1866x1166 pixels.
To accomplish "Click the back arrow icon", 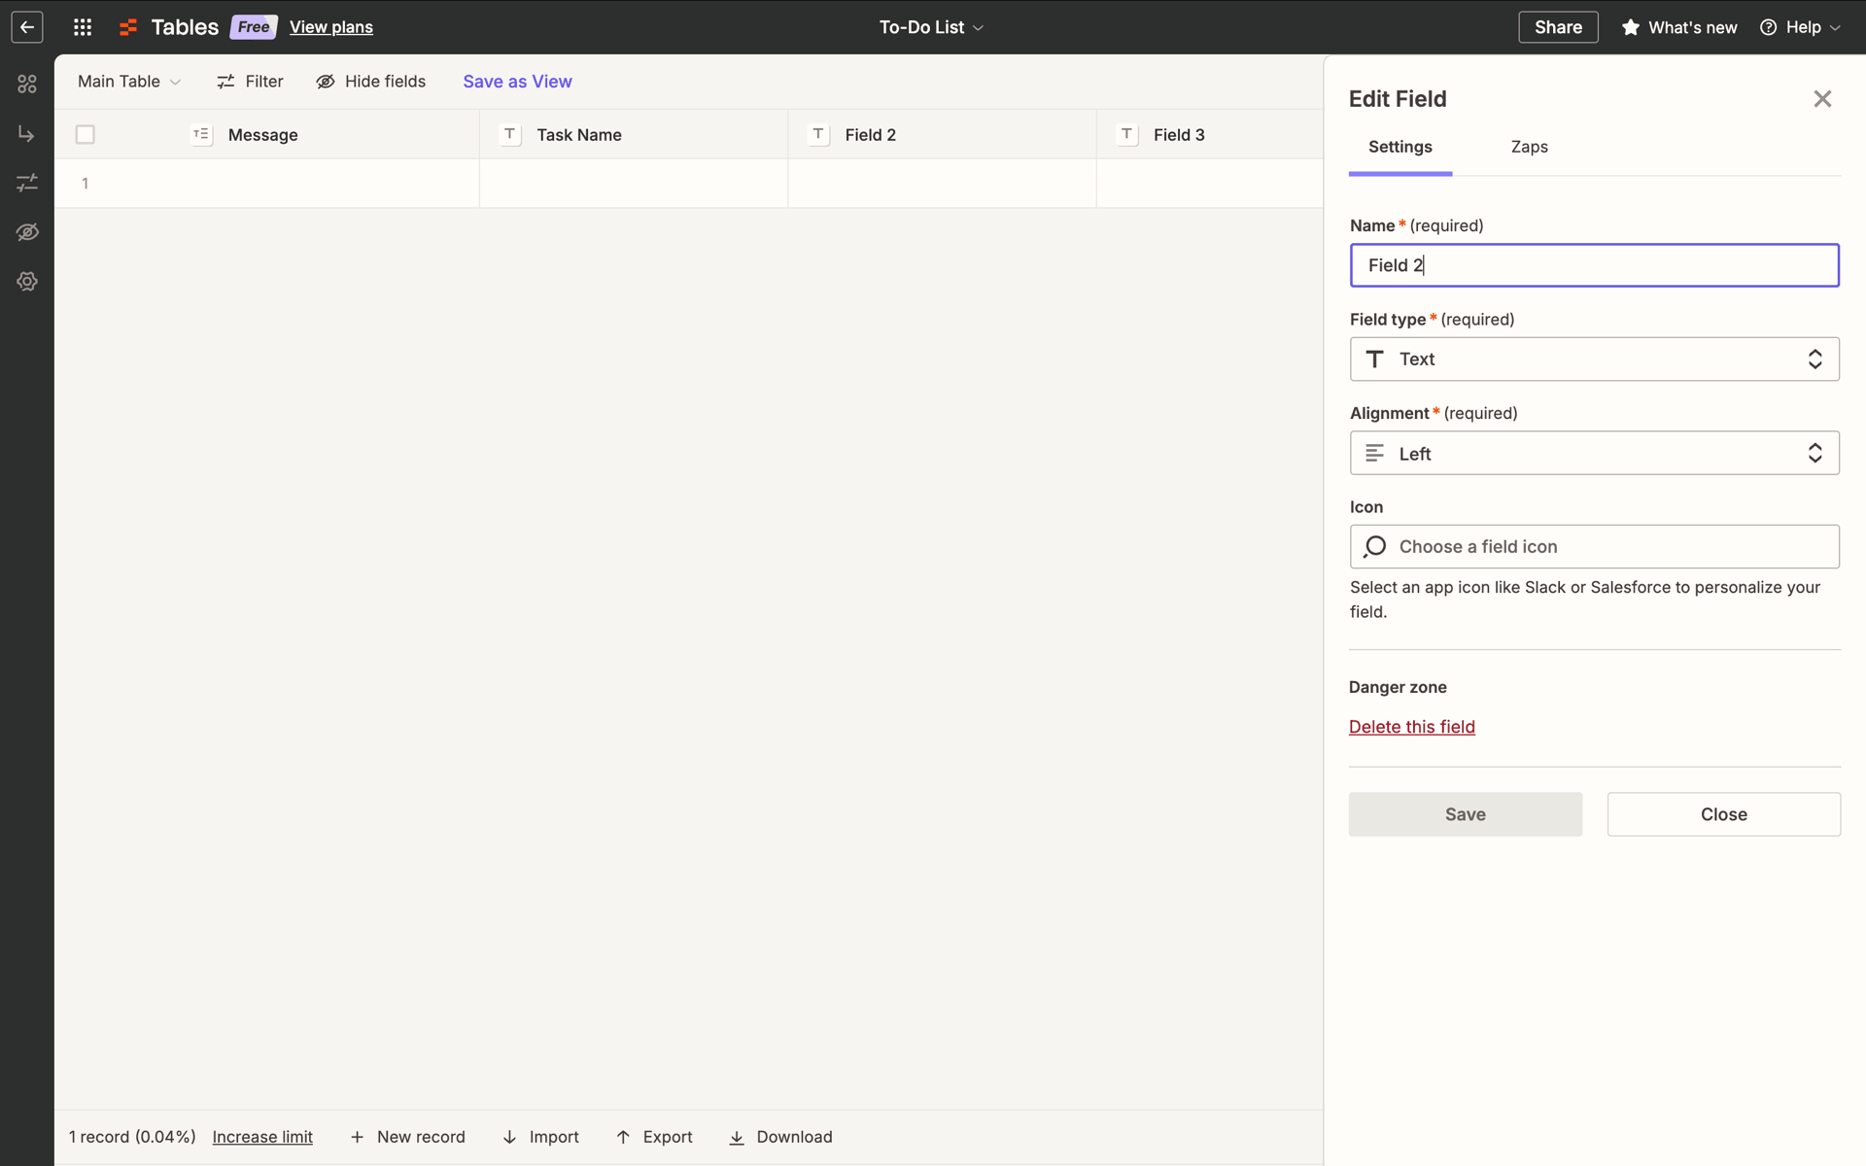I will [x=27, y=27].
